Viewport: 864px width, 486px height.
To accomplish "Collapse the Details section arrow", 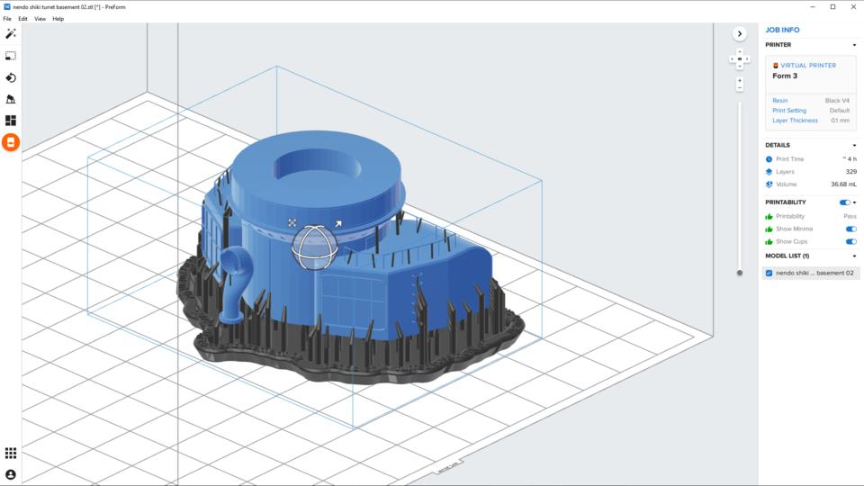I will point(855,146).
